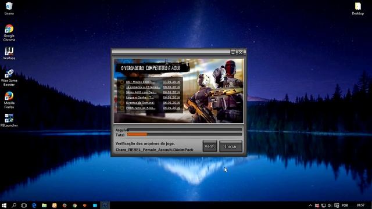The image size is (372, 209).
Task: Open Task View from the taskbar
Action: [x=24, y=206]
